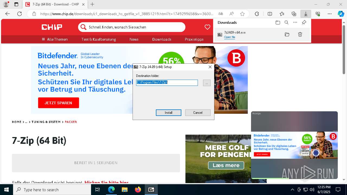Open file link for 7z2409-x64.exe
Viewport: 347px width, 195px height.
pyautogui.click(x=230, y=37)
